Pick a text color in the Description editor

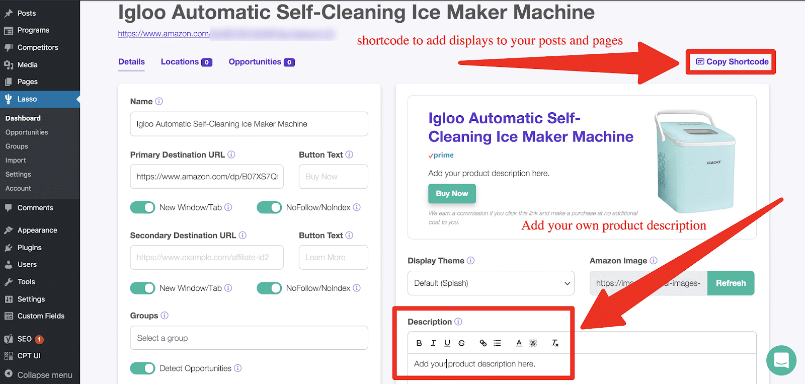519,343
